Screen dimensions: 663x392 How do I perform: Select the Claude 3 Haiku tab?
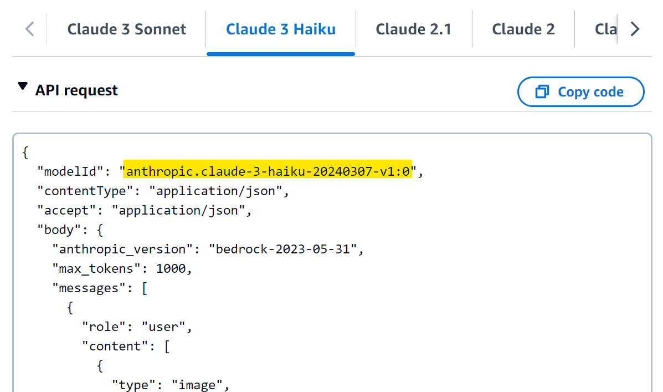[280, 29]
